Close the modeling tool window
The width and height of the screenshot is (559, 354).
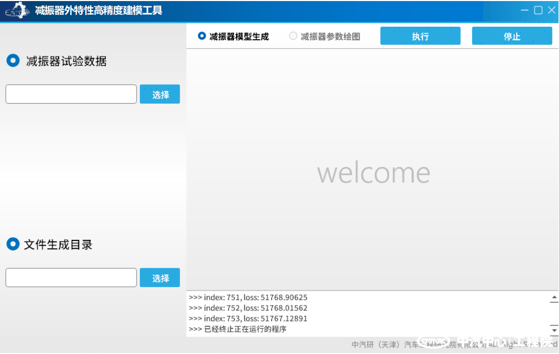(x=551, y=10)
